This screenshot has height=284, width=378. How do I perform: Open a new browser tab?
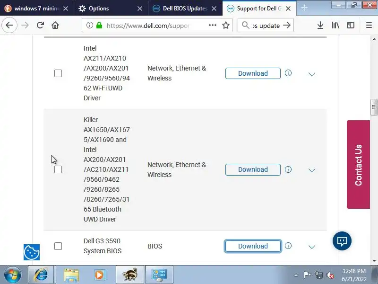[x=304, y=8]
